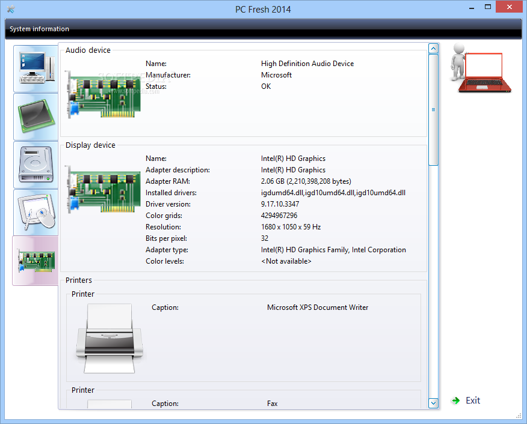527x424 pixels.
Task: Click the 'Resolution:' label
Action: pyautogui.click(x=163, y=227)
